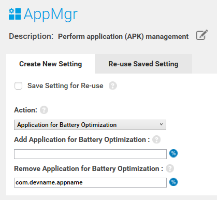Open help icon beside Save Setting for Re-use

[113, 85]
